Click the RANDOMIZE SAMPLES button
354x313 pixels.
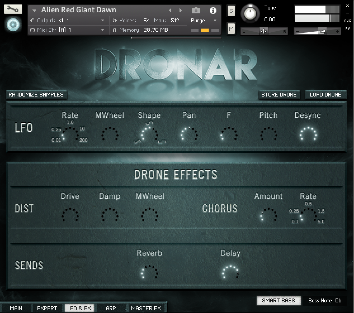pos(36,95)
